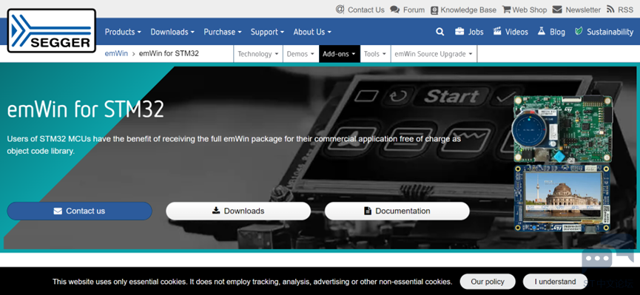
Task: Select emWin for STM32 breadcrumb text
Action: pyautogui.click(x=169, y=53)
